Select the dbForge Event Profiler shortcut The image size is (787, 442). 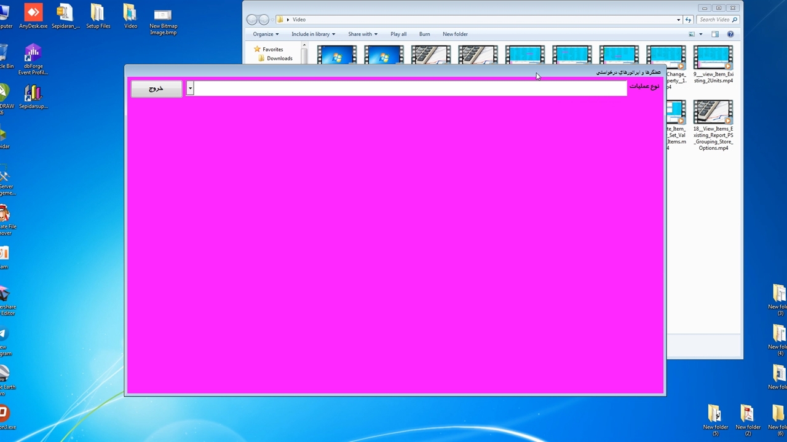[x=33, y=55]
